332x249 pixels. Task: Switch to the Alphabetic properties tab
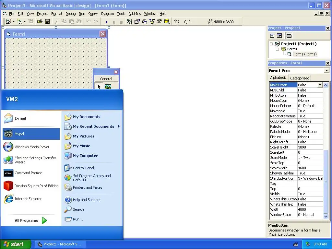tap(278, 78)
